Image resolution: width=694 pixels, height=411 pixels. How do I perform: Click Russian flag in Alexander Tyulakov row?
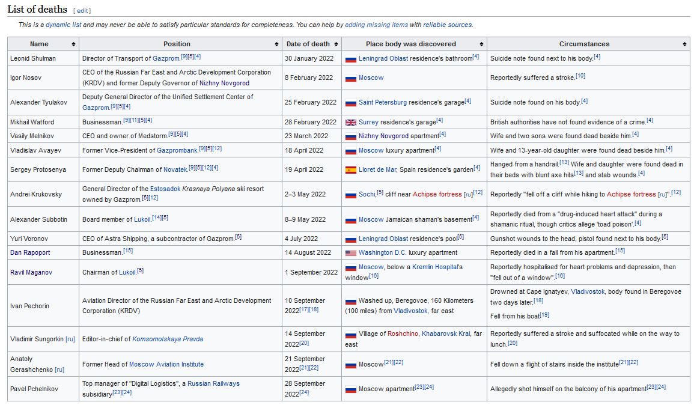point(350,103)
